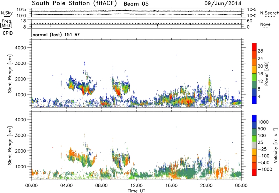Click the echo patch near 10:00 at 1200 km in the velocity panel
Viewport: 279px width, 193px height.
pyautogui.click(x=118, y=160)
